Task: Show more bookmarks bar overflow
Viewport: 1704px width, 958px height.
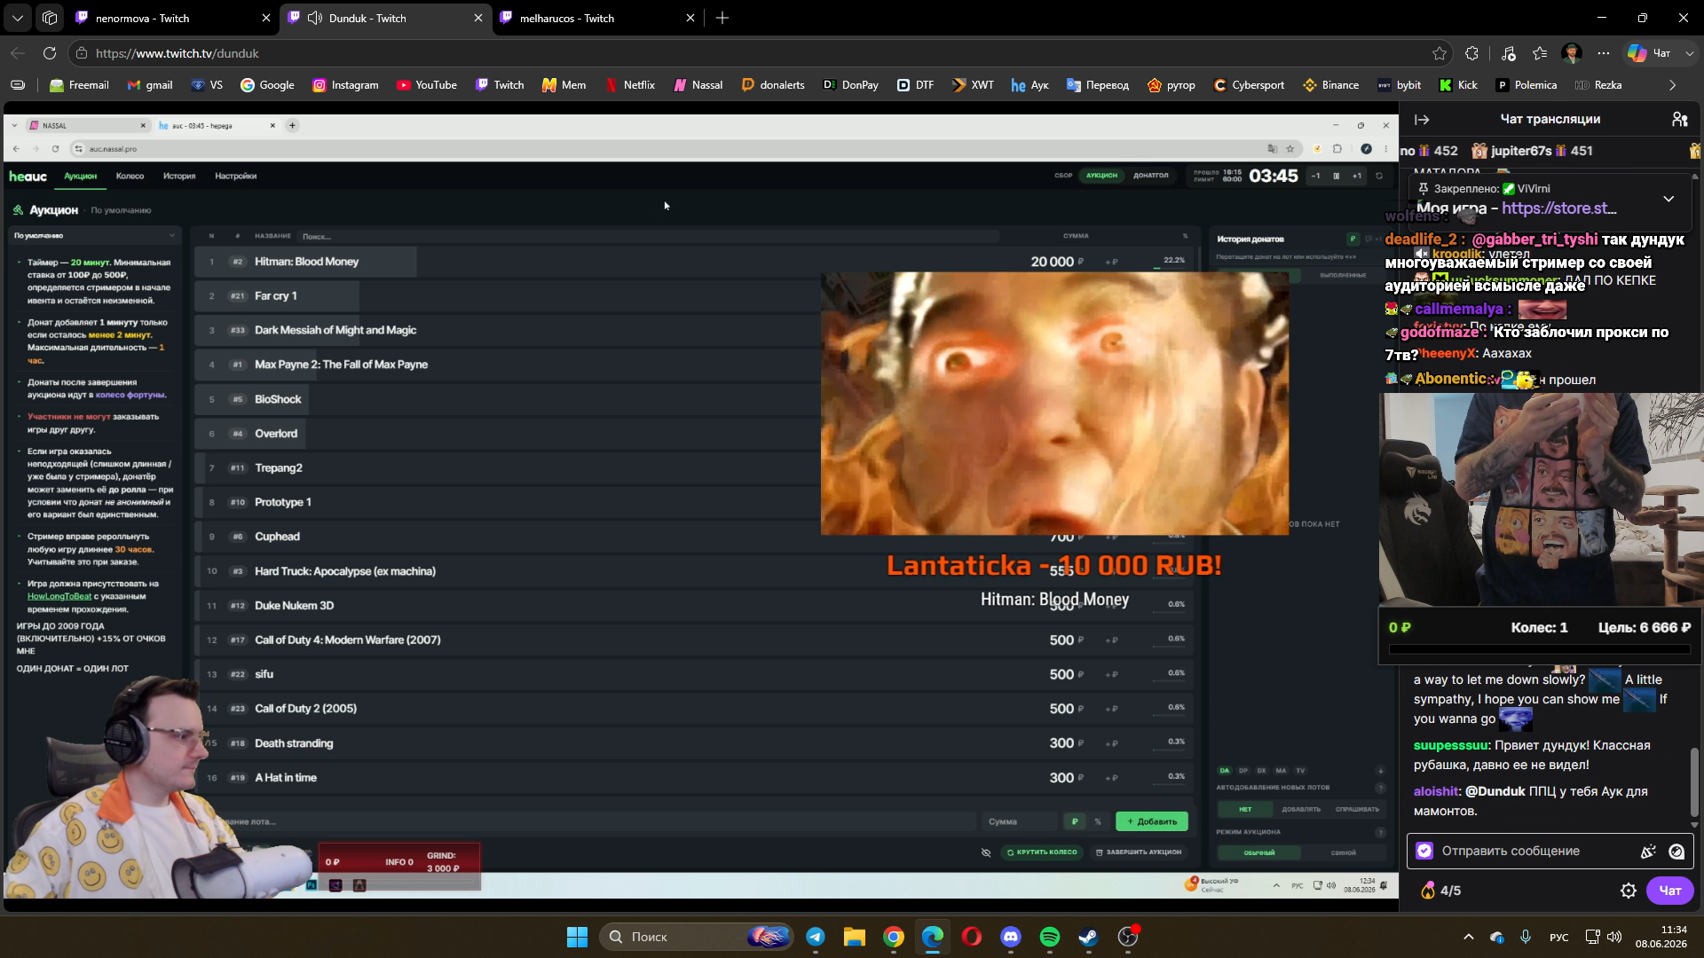Action: (x=1672, y=85)
